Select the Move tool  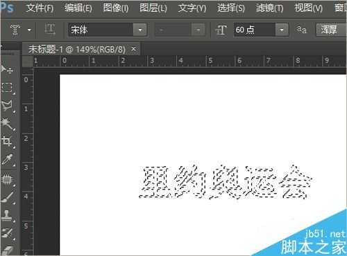point(7,68)
